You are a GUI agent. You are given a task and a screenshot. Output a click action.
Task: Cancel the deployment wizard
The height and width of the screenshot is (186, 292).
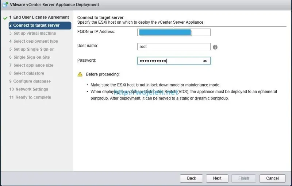pos(272,178)
